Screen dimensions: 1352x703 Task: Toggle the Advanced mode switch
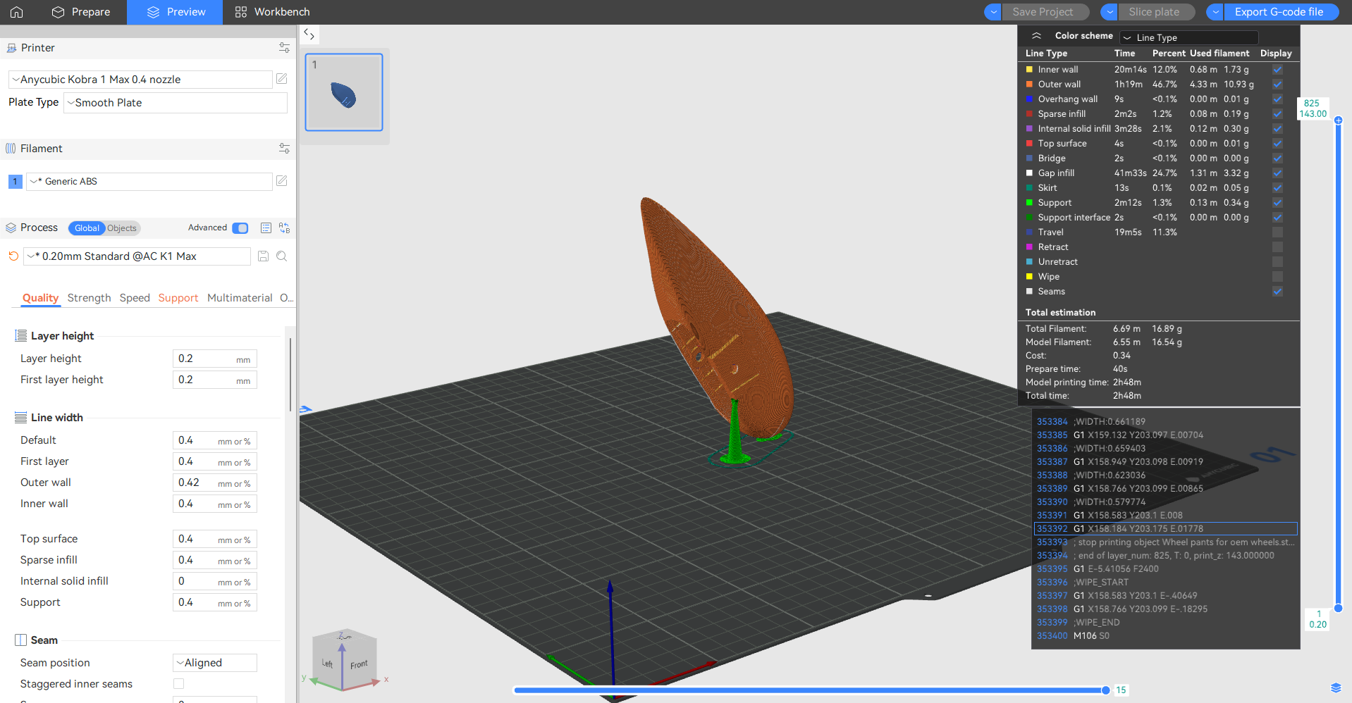pyautogui.click(x=240, y=228)
